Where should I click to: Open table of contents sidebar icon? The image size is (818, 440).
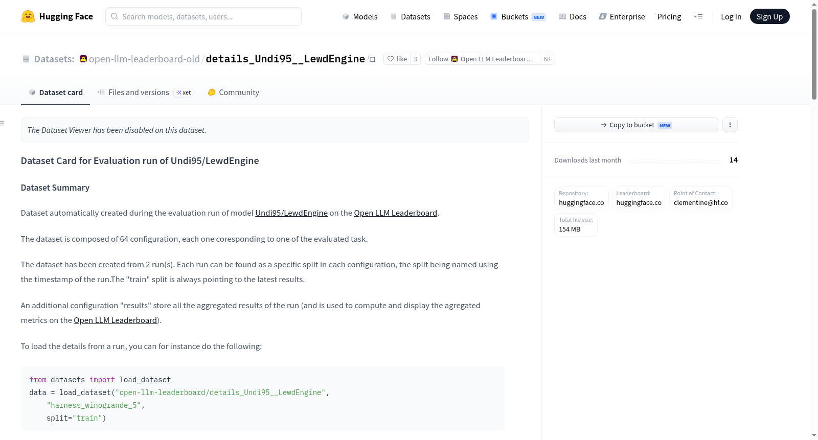(x=2, y=123)
